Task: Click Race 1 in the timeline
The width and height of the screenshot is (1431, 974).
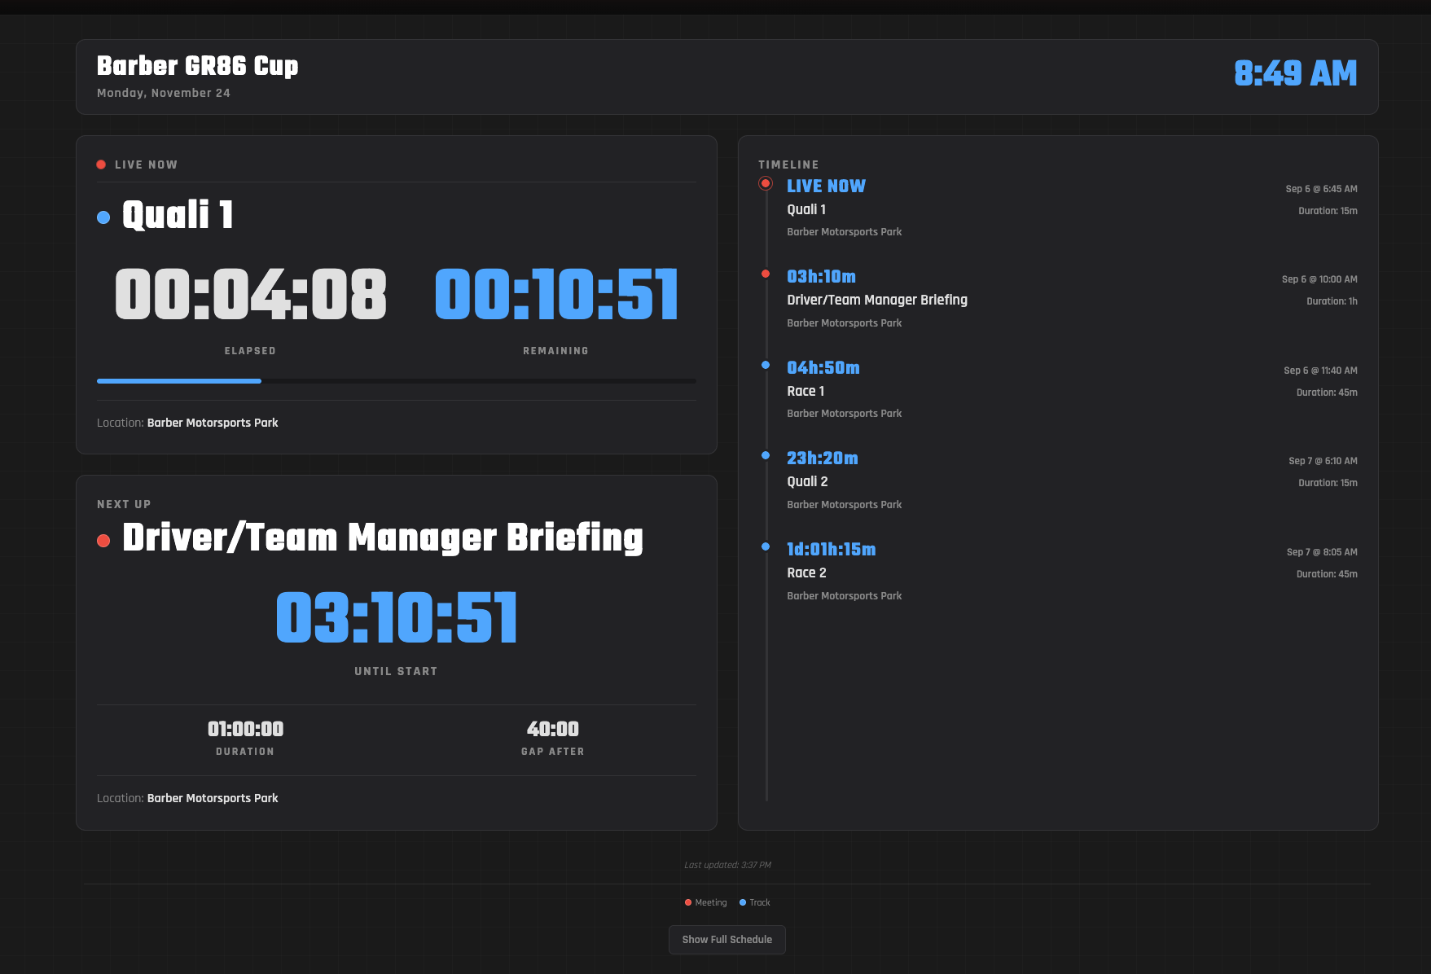Action: tap(805, 391)
